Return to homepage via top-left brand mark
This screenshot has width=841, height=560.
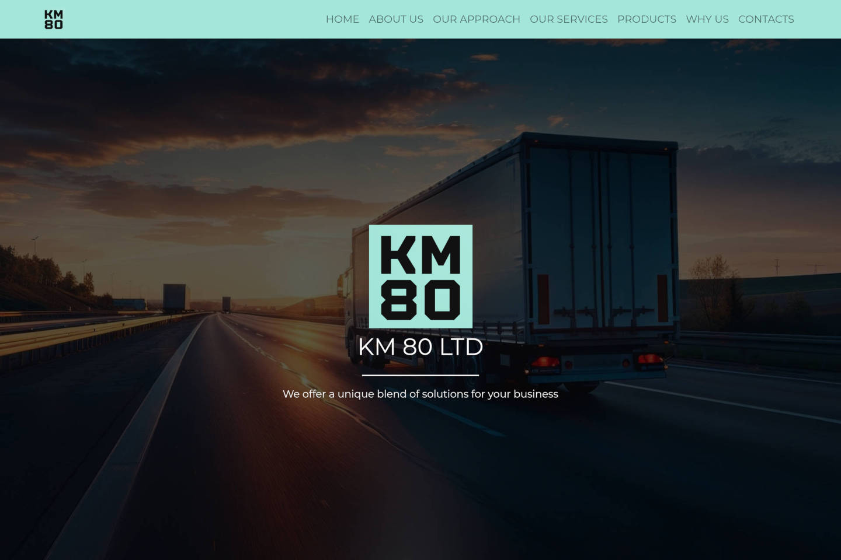pyautogui.click(x=53, y=19)
